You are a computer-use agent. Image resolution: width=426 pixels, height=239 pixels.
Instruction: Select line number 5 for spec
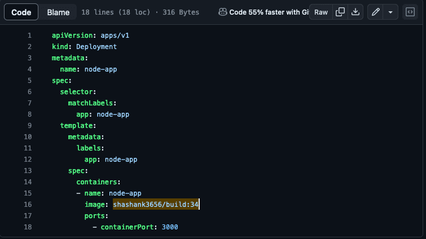(29, 81)
